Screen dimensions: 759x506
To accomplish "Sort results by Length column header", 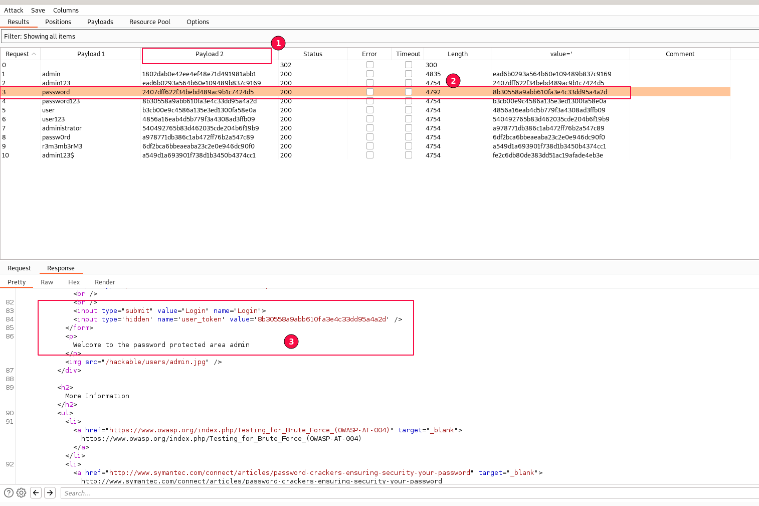I will coord(457,54).
